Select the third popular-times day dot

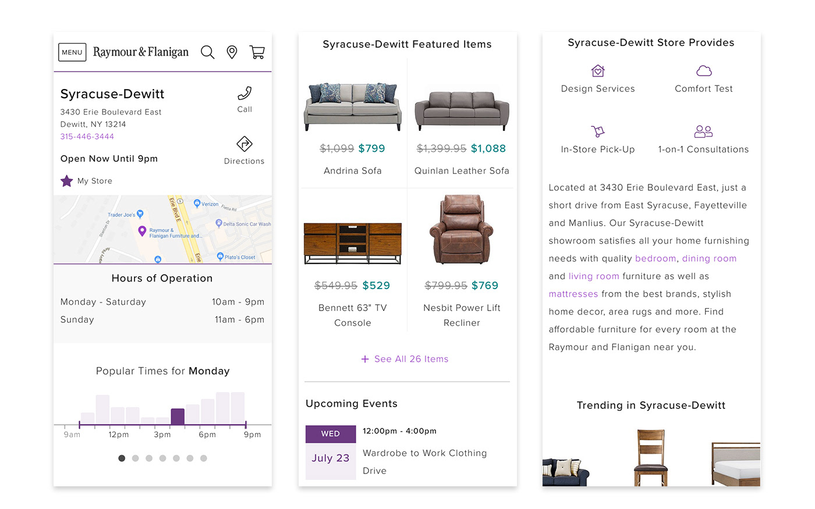pyautogui.click(x=149, y=458)
